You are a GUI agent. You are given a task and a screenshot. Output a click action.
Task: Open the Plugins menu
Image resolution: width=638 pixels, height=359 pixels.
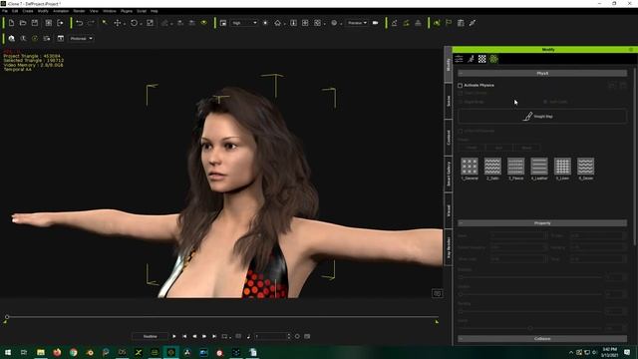pos(127,11)
